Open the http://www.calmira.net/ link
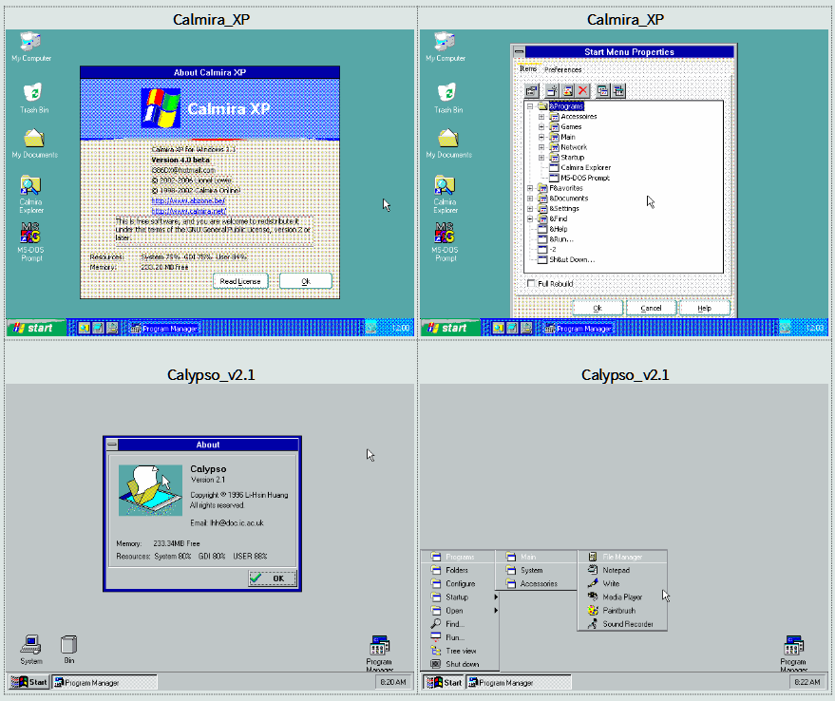The width and height of the screenshot is (835, 701). click(x=188, y=211)
